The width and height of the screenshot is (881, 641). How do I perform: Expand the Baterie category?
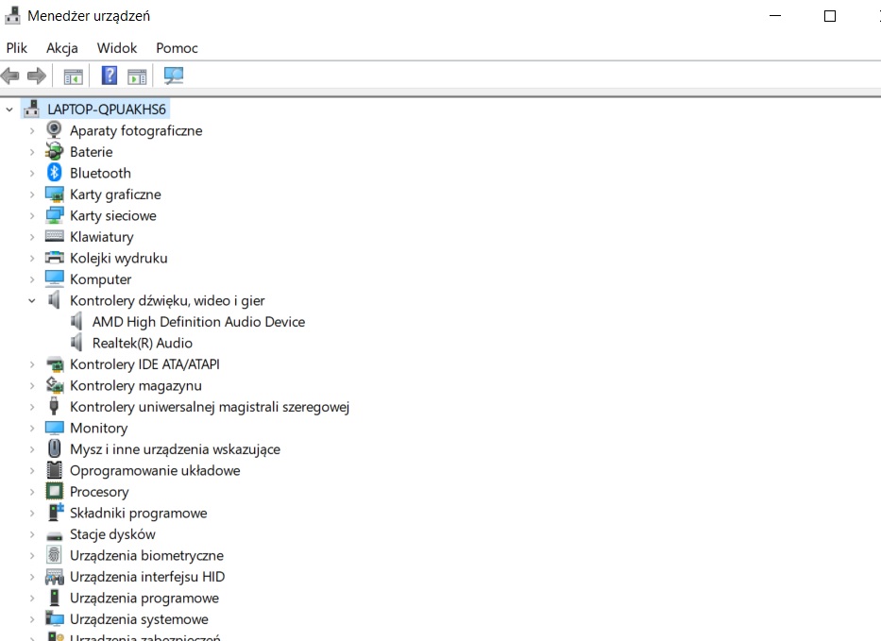coord(32,152)
